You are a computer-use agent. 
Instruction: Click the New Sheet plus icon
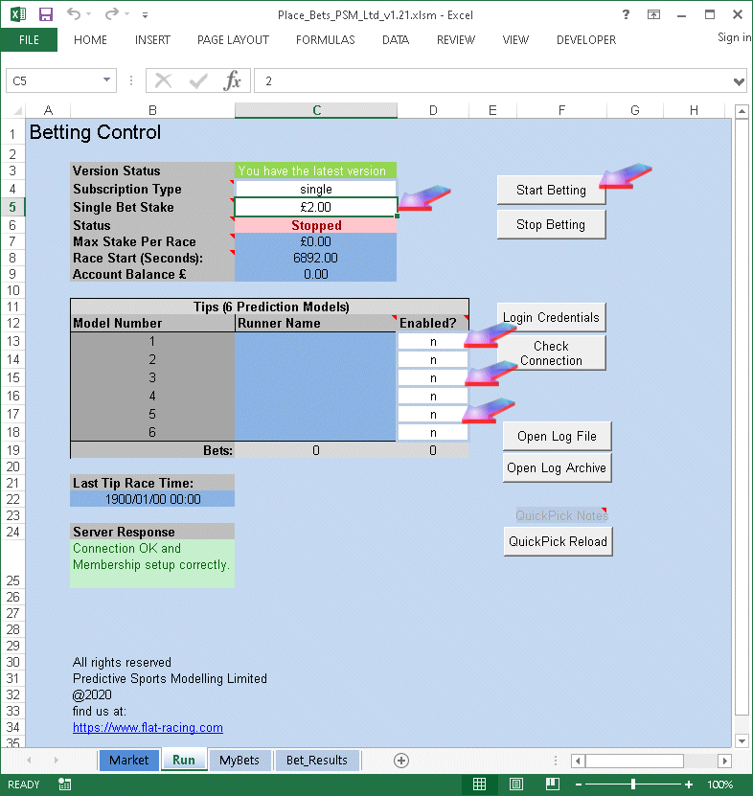(401, 760)
